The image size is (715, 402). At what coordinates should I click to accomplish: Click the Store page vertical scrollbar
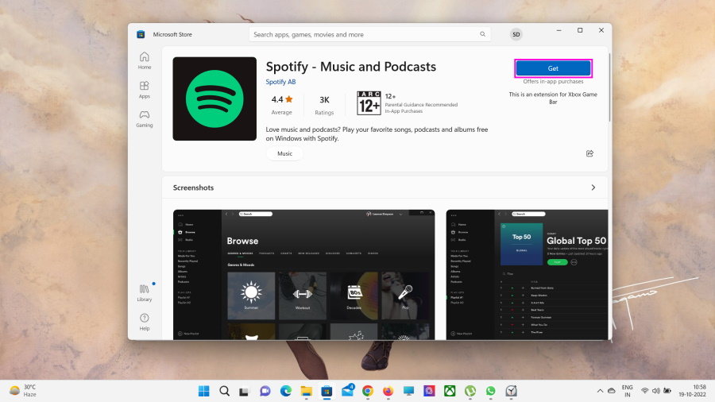coord(609,87)
